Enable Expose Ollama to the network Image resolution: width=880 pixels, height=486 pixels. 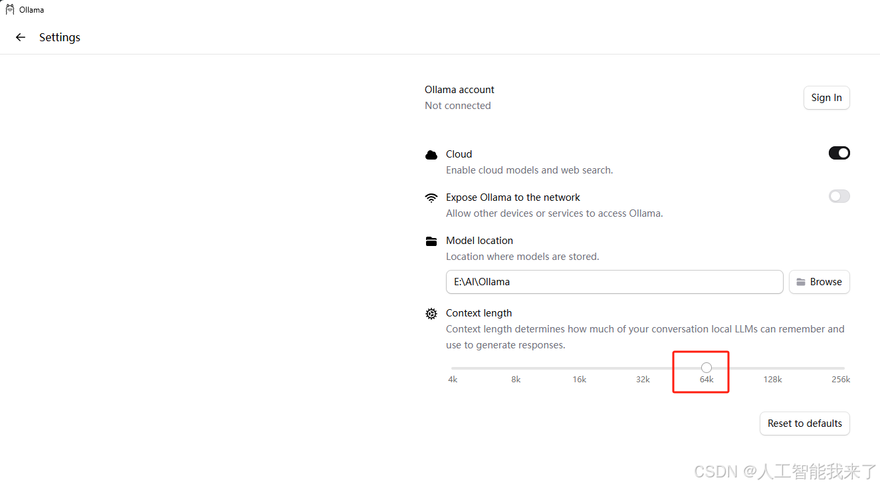click(839, 196)
